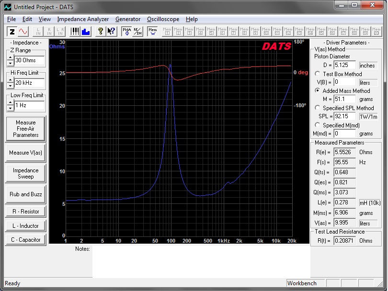The image size is (388, 291).
Task: Raise the Hi Freq Limit with the up arrow
Action: [10, 80]
